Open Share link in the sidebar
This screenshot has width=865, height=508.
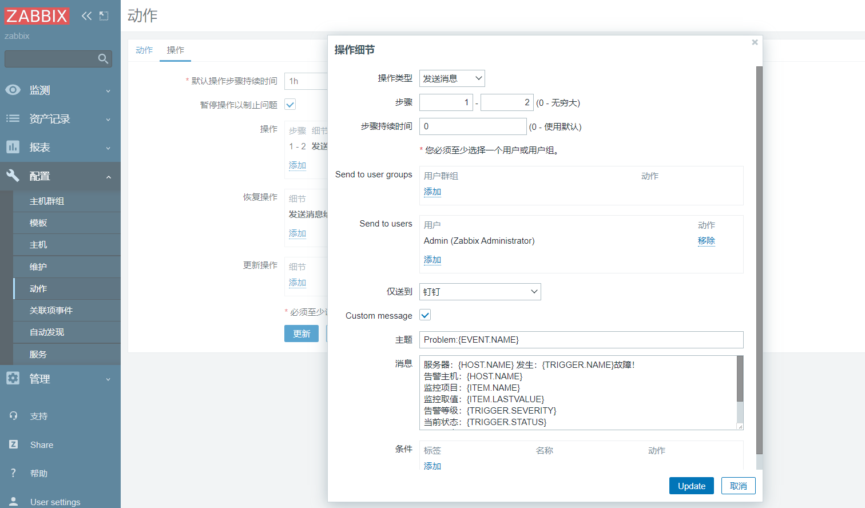pos(42,445)
